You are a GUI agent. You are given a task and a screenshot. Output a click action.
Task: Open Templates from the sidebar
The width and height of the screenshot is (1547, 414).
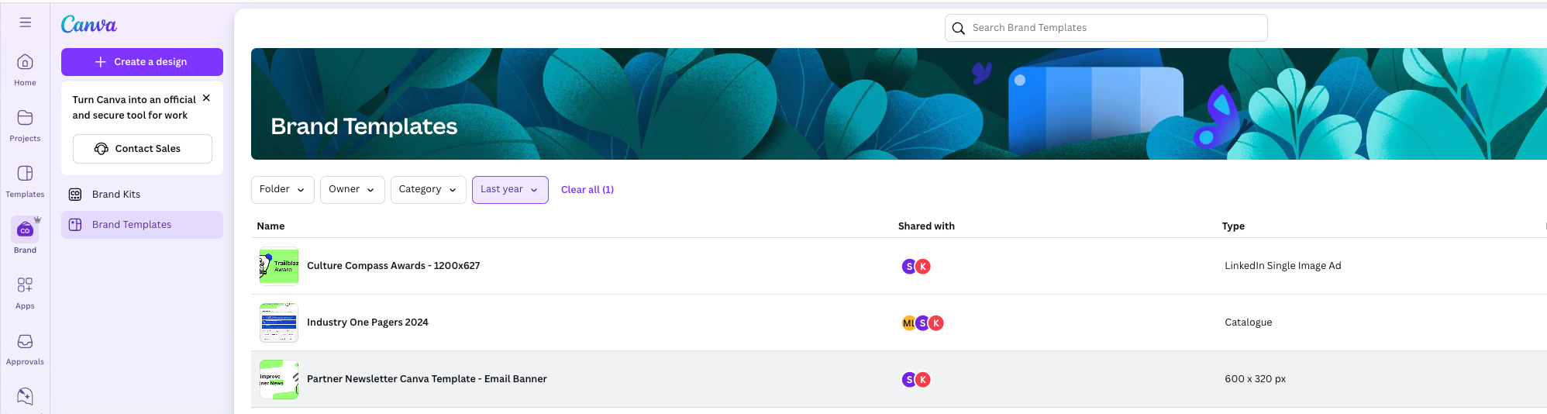(x=25, y=174)
